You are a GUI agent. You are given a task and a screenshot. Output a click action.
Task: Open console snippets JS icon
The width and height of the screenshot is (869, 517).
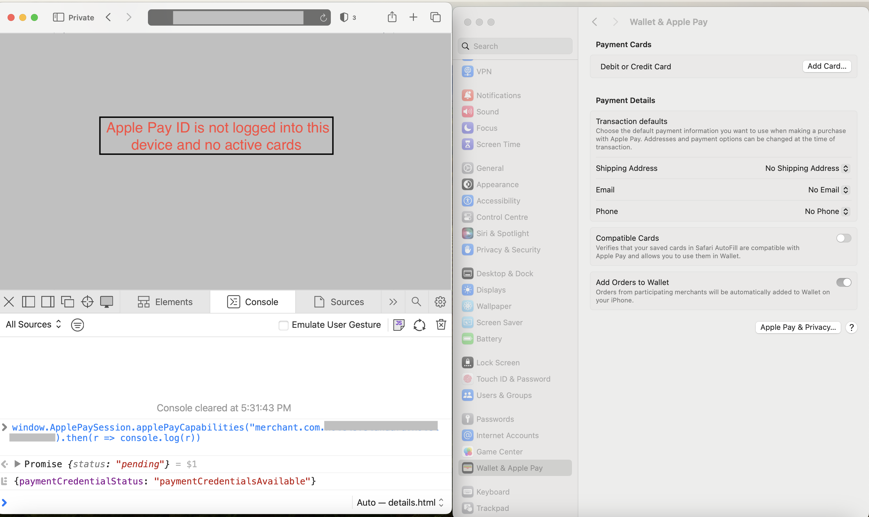(399, 325)
